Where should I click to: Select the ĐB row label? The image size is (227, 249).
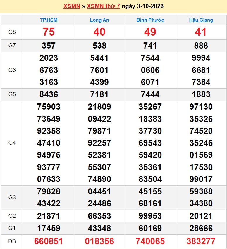pos(12,241)
